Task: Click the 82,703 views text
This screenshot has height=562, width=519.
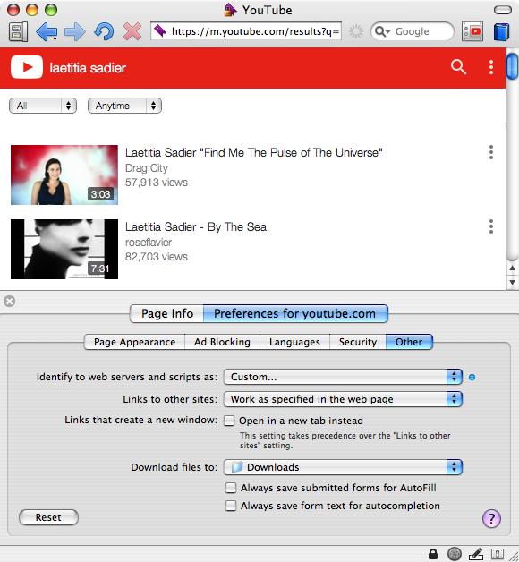Action: (x=157, y=257)
